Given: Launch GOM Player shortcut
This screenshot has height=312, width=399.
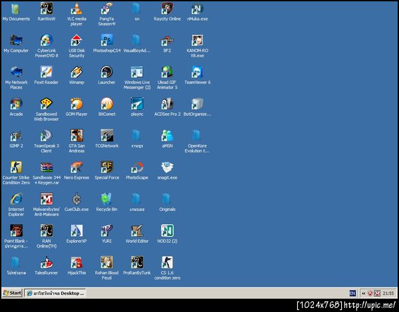Looking at the screenshot, I should tap(76, 107).
